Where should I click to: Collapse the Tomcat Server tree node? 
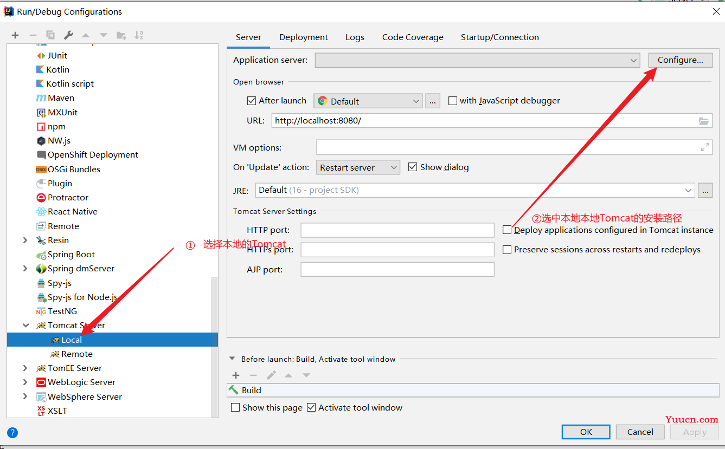(x=25, y=326)
